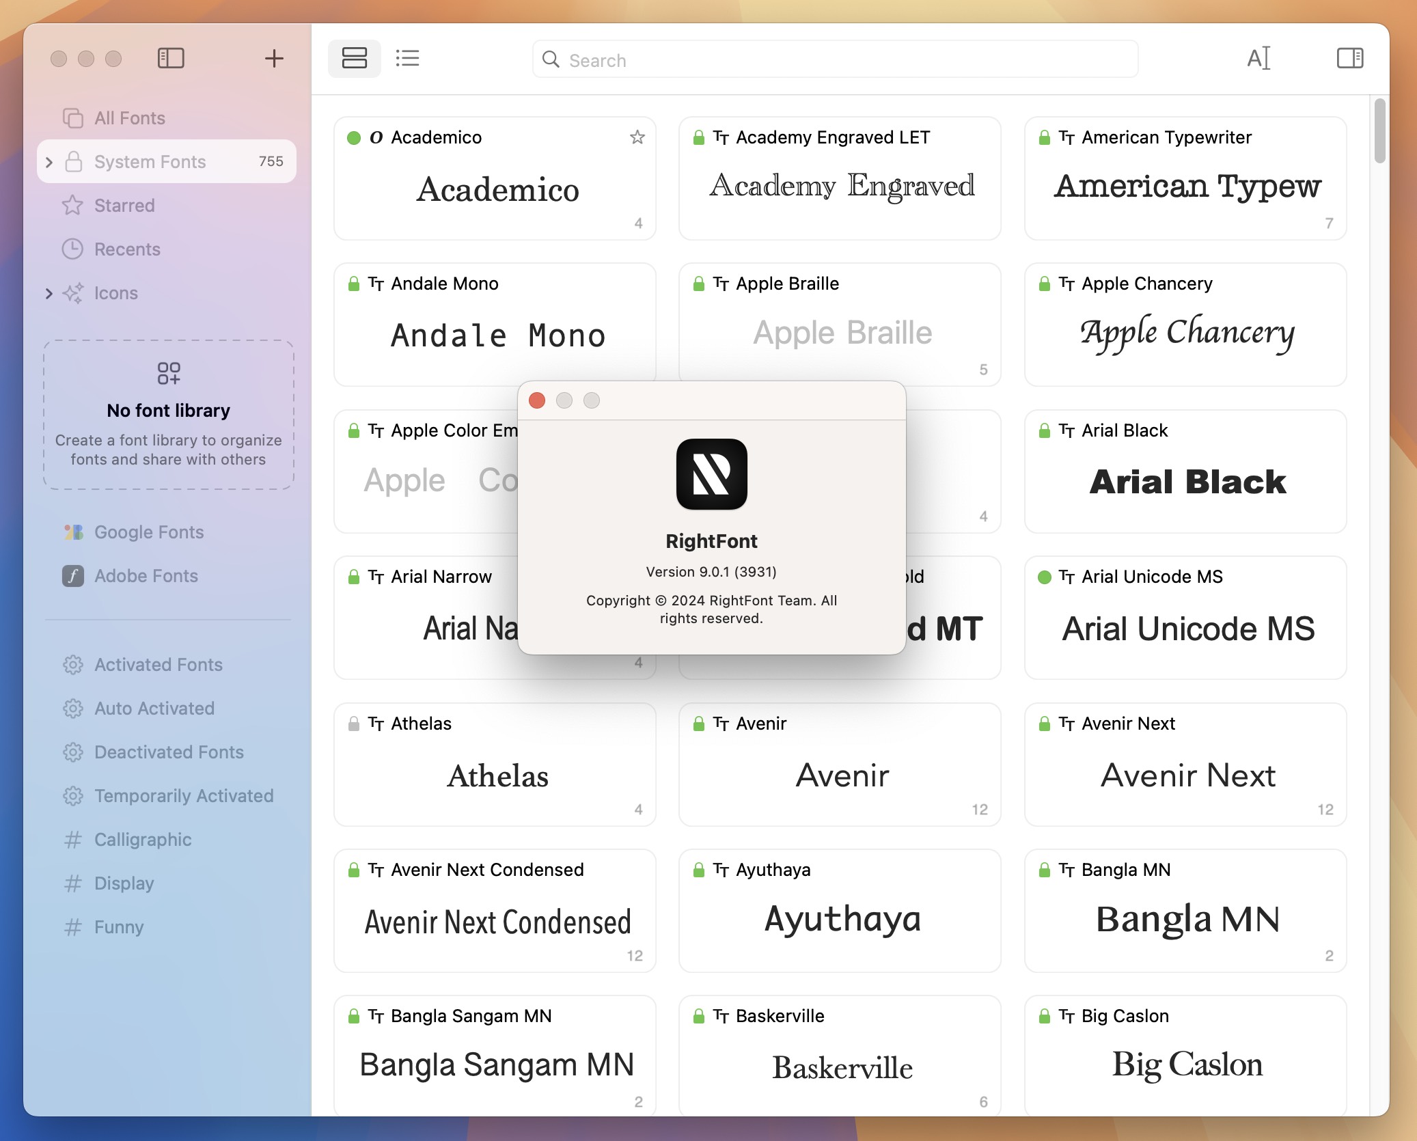
Task: Toggle activation dot on Arial Unicode MS
Action: point(1044,577)
